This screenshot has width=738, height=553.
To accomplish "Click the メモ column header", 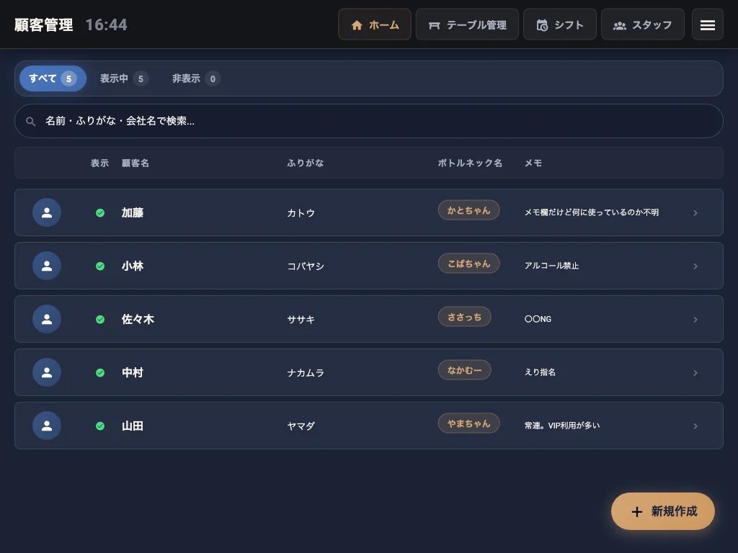I will click(533, 163).
